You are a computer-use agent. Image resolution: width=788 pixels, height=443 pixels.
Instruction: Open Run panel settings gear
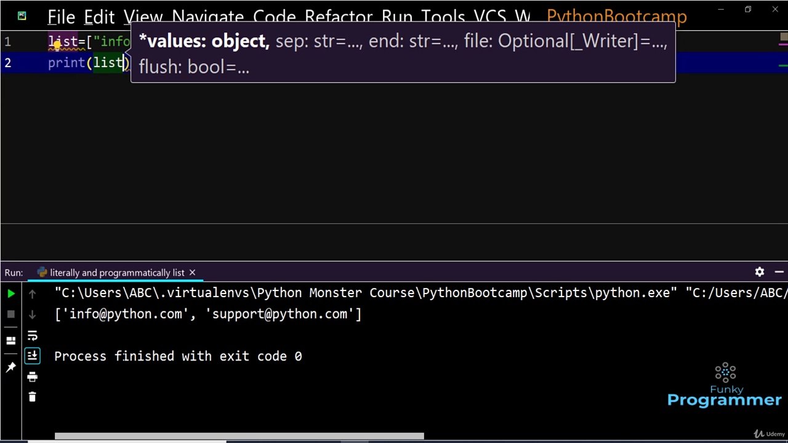760,272
